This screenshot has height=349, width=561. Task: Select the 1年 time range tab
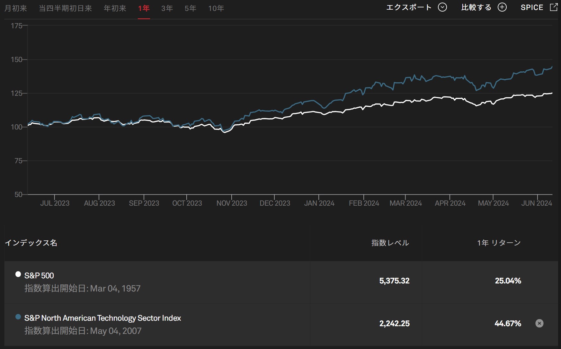tap(144, 8)
